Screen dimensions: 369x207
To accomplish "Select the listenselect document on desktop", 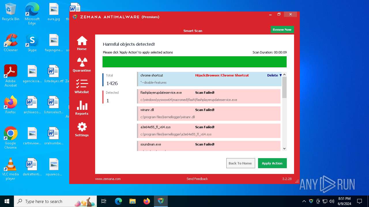I will [x=54, y=105].
